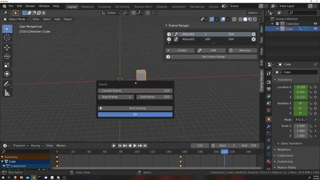320x180 pixels.
Task: Play the animation forward
Action: 134,145
